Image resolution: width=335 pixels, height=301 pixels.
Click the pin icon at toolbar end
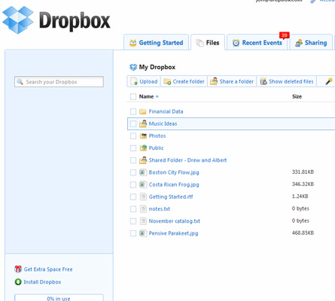coord(329,81)
